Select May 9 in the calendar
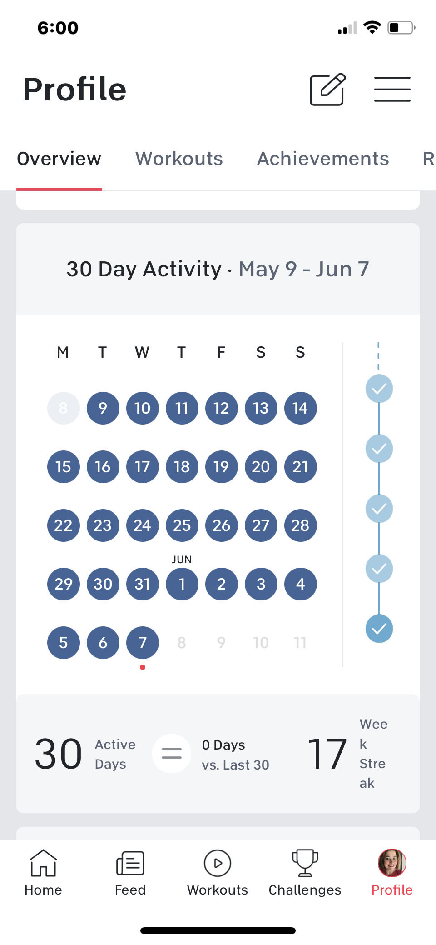 point(103,408)
